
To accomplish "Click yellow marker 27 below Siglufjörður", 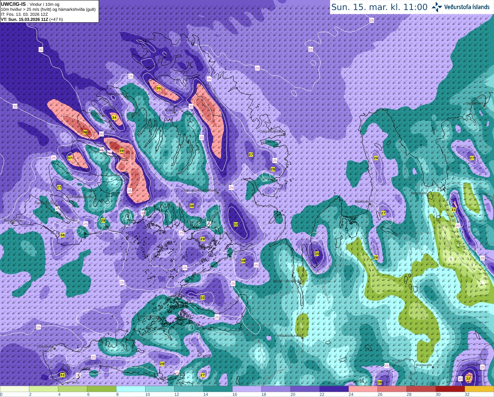I will tap(472, 158).
